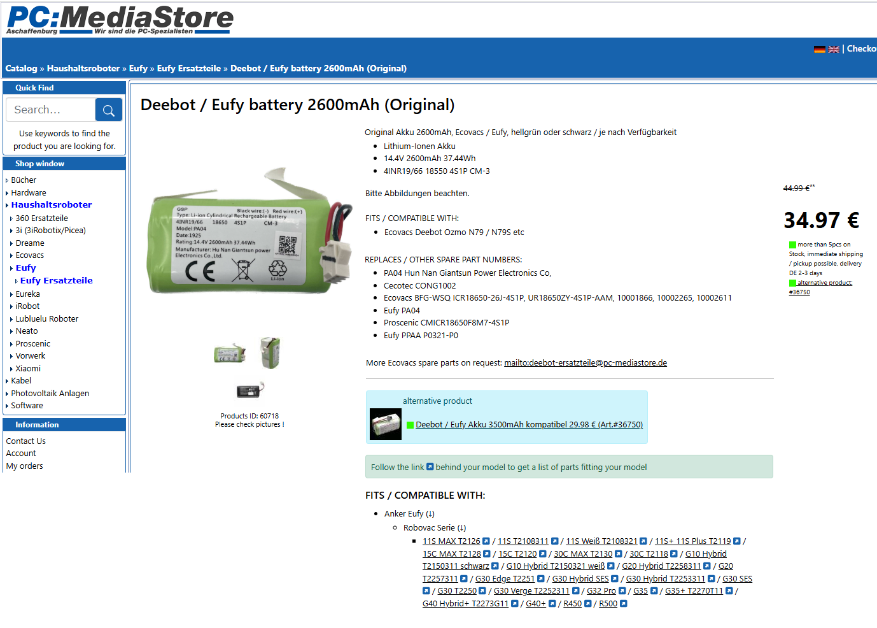The width and height of the screenshot is (877, 628).
Task: Open parts list icon next to G32 Pro
Action: [622, 591]
